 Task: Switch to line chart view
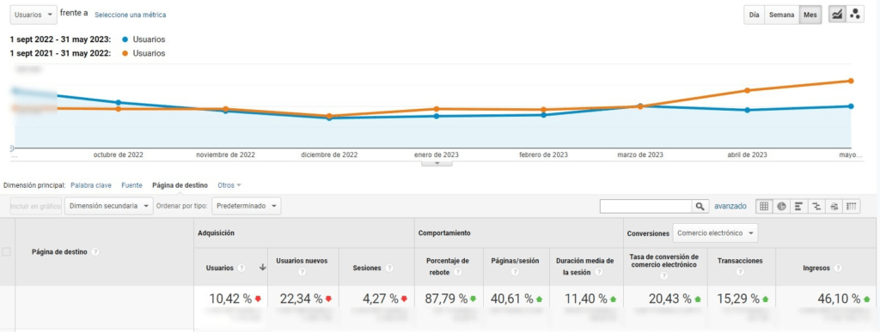point(837,15)
